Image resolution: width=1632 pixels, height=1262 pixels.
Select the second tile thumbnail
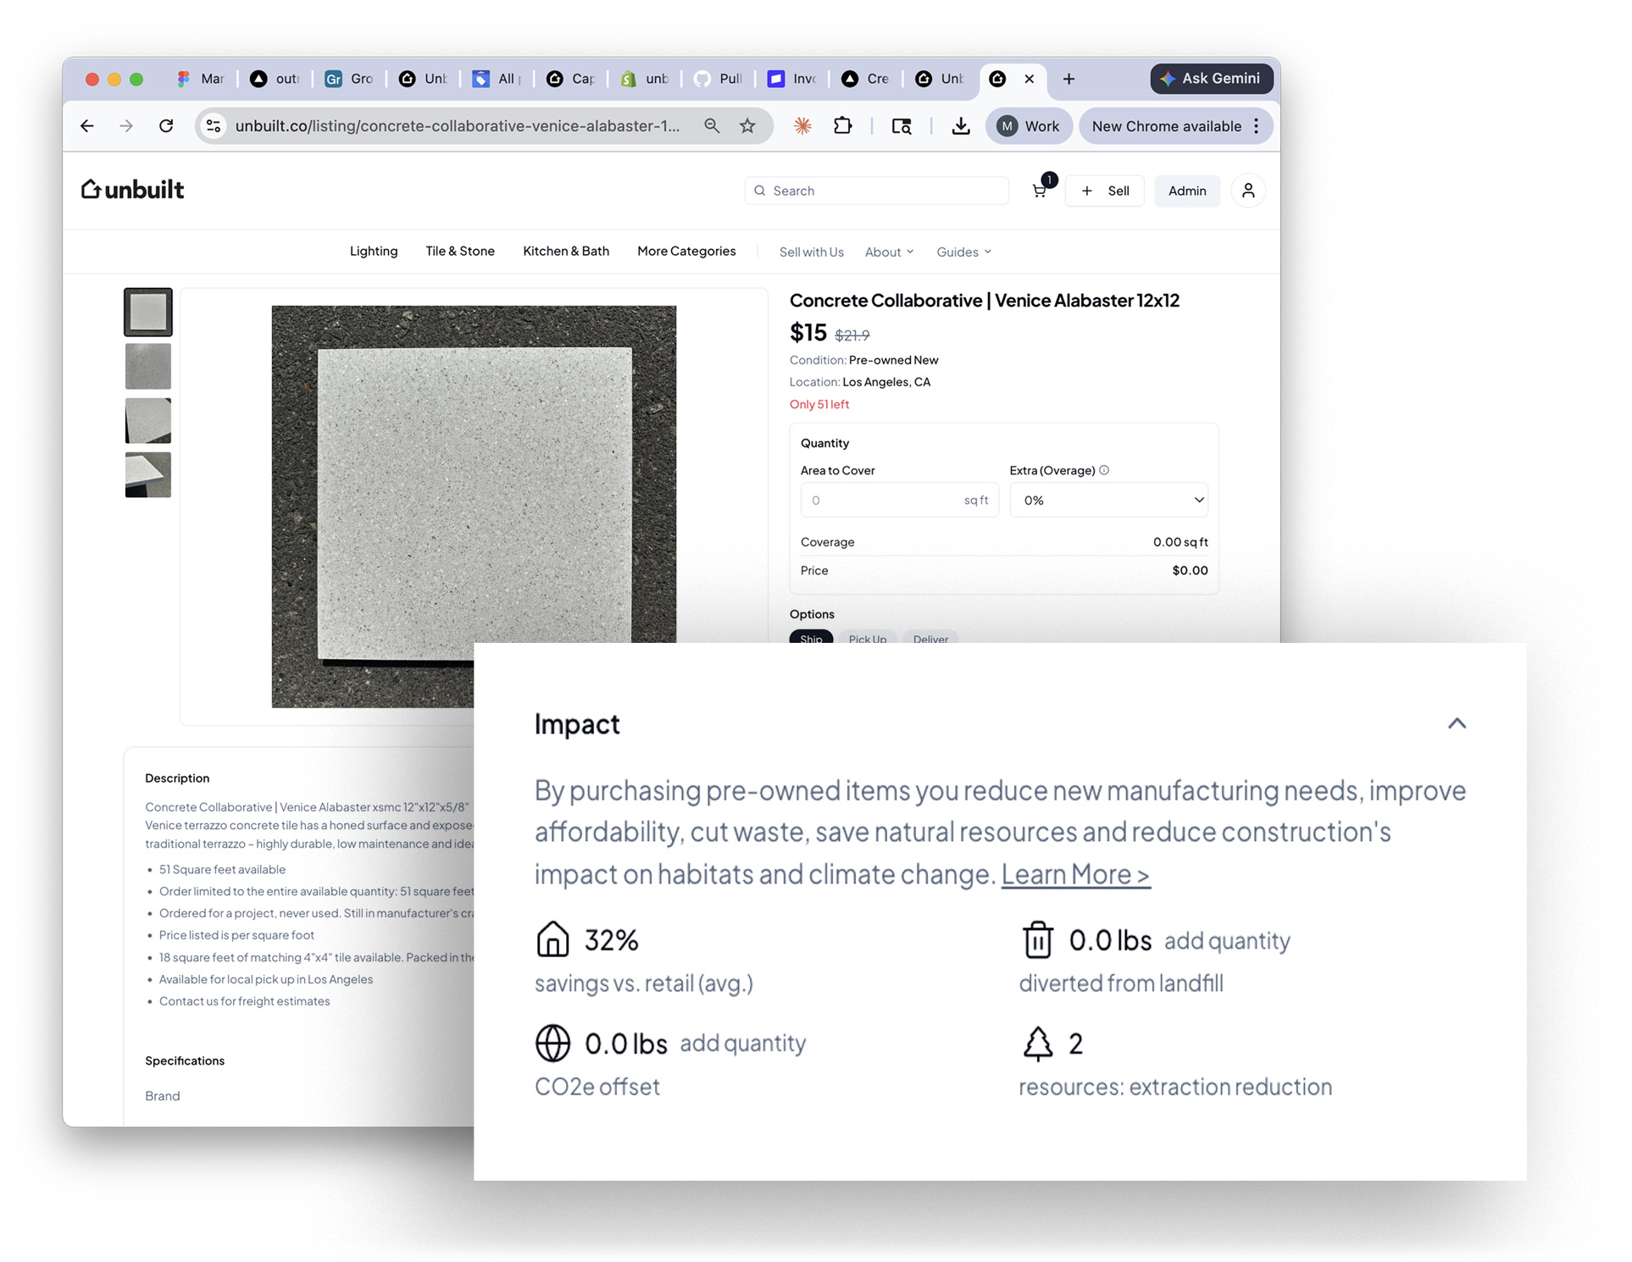[x=148, y=366]
